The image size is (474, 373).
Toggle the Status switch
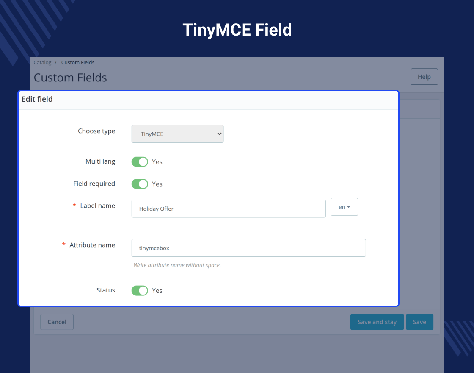140,290
